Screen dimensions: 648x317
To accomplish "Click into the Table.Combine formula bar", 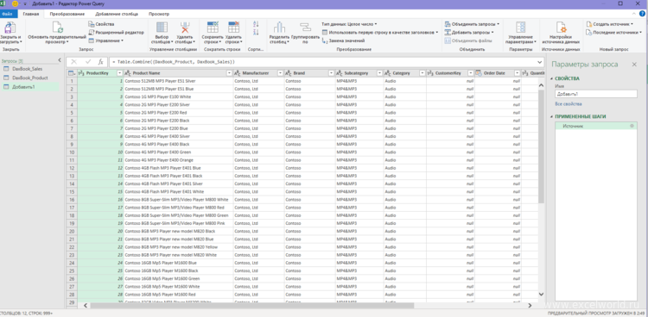I will point(322,62).
